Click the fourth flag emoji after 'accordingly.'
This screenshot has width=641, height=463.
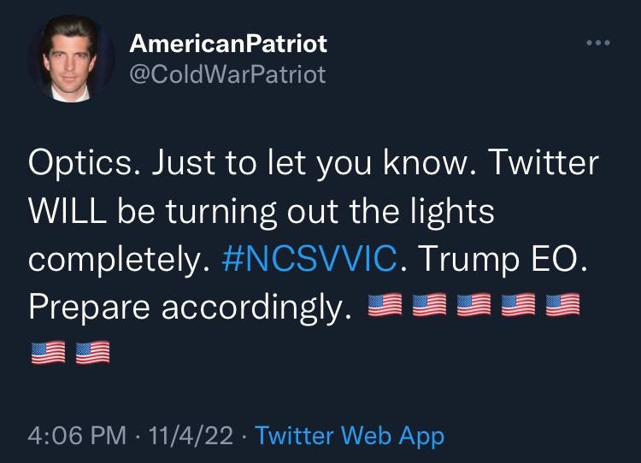point(519,305)
